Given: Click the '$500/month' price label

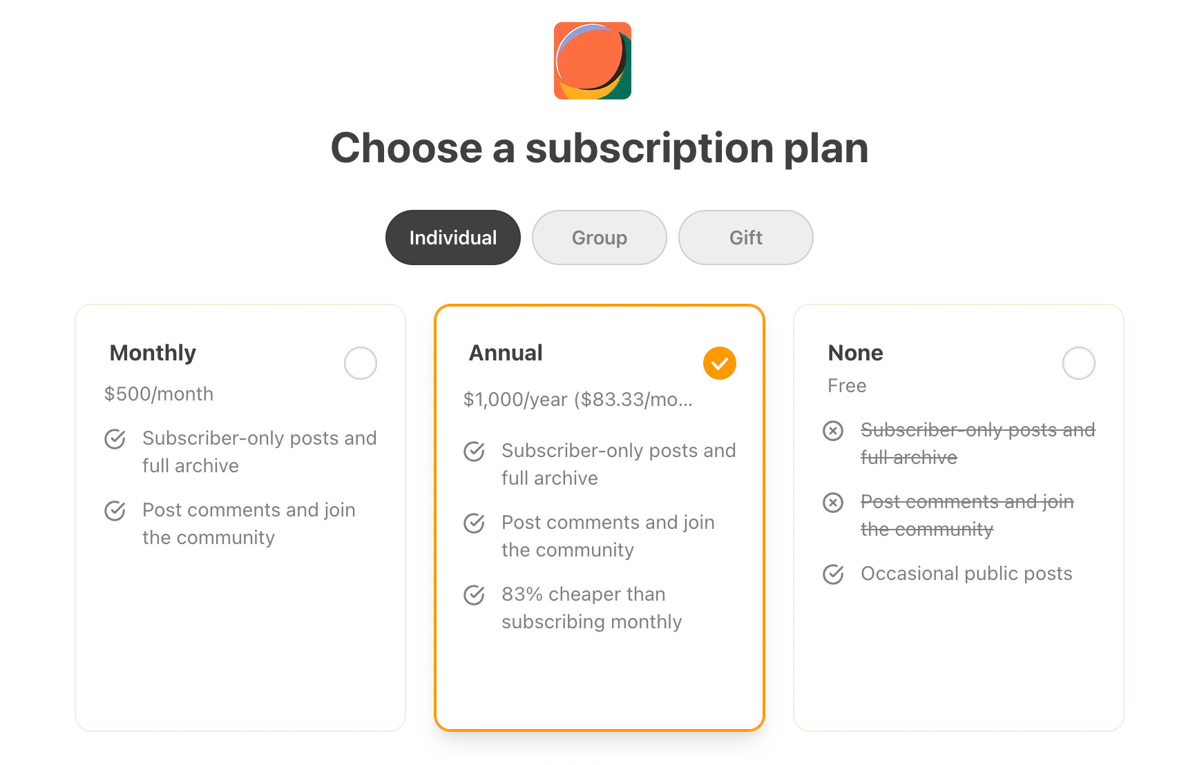Looking at the screenshot, I should [160, 394].
